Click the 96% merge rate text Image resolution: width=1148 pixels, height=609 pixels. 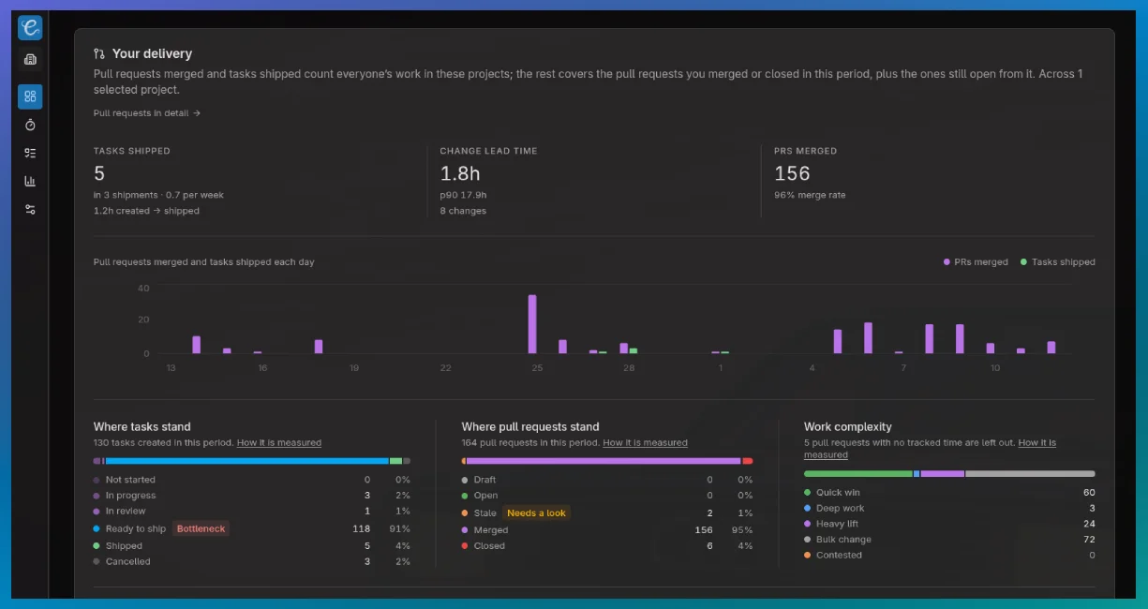(810, 195)
